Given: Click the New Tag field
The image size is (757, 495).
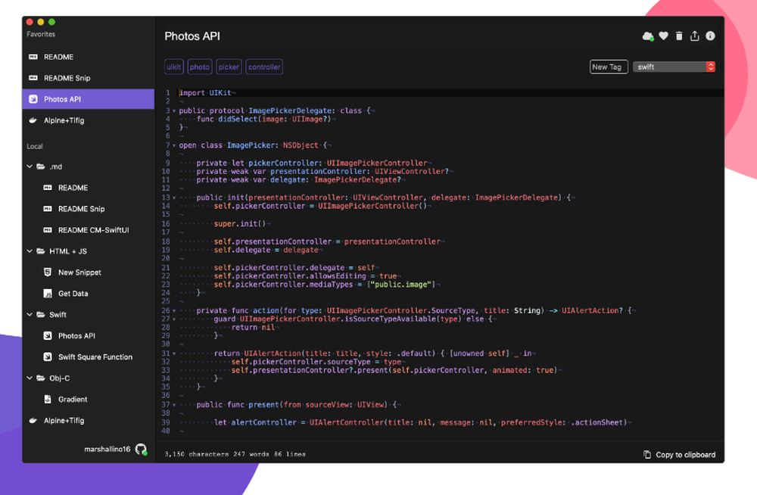Looking at the screenshot, I should click(609, 67).
